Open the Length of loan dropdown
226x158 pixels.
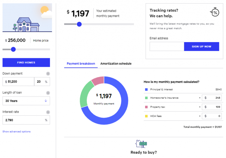(x=26, y=101)
